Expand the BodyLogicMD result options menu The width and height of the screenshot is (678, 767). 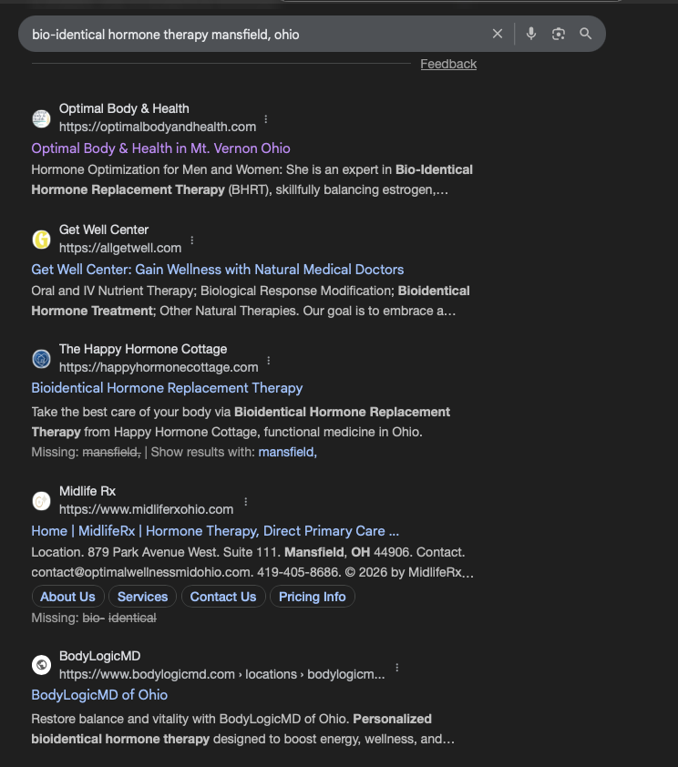395,667
